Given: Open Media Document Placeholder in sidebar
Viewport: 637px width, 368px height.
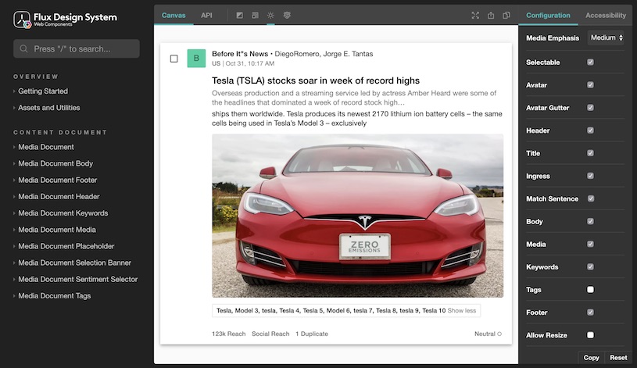Looking at the screenshot, I should point(66,246).
